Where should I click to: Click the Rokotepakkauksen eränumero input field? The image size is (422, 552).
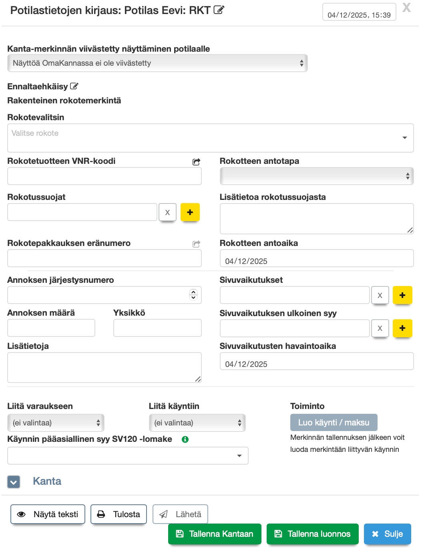104,258
